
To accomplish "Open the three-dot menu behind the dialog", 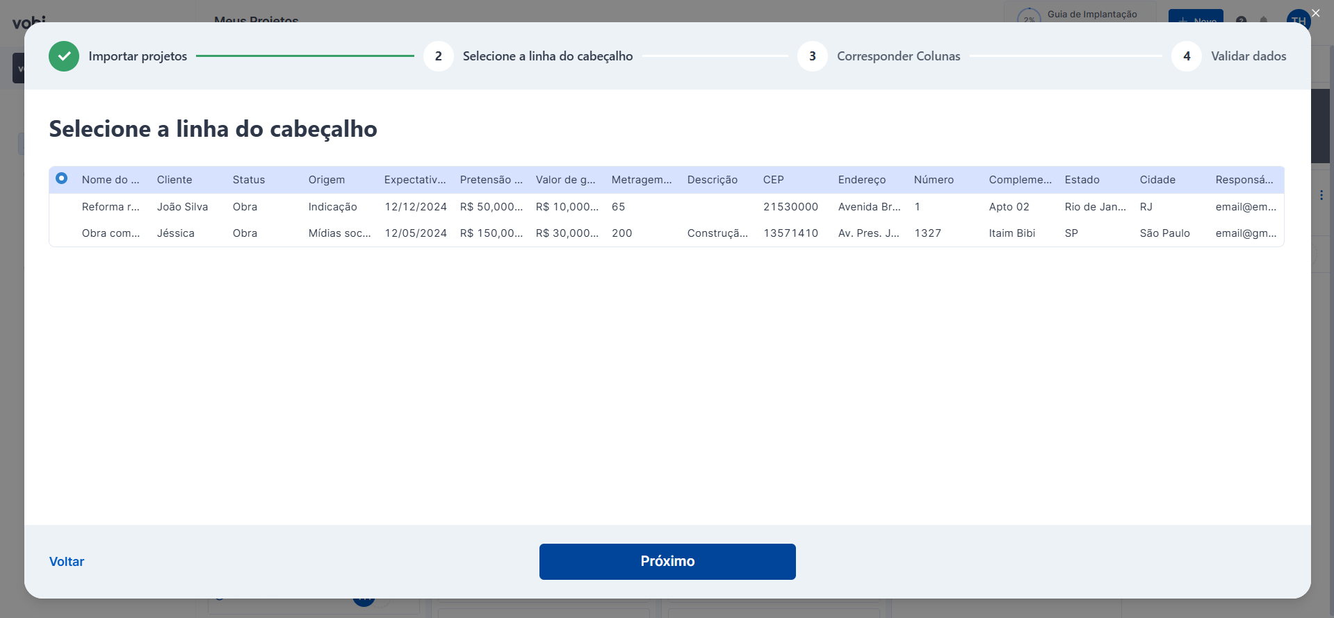I will (x=1321, y=195).
